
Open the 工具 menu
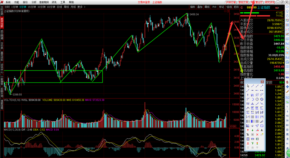63,2
